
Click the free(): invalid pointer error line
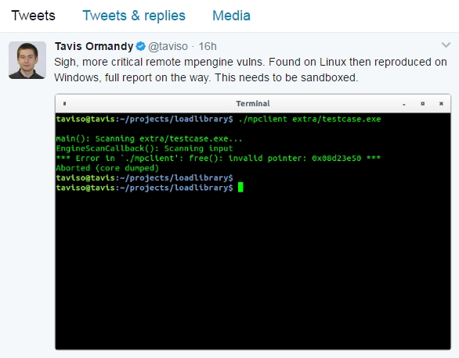coord(219,158)
